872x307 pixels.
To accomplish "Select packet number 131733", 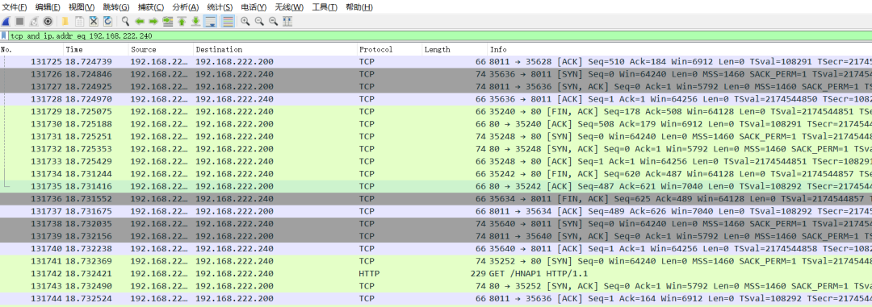I will 436,161.
